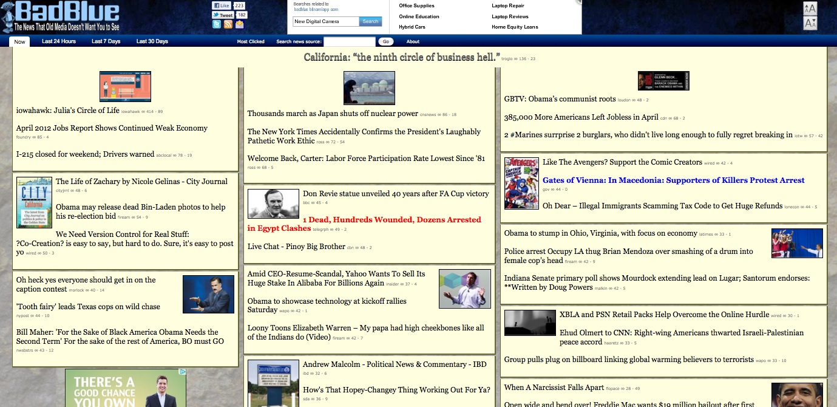Open the Last 30 Days tab
Screen dimensions: 837x407
[x=152, y=41]
